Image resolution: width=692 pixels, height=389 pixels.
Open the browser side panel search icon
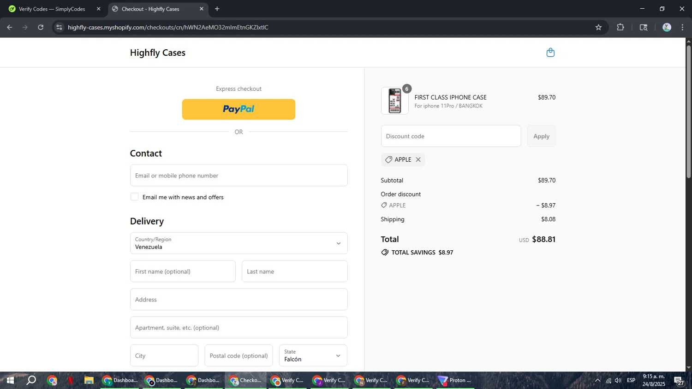pos(644,27)
